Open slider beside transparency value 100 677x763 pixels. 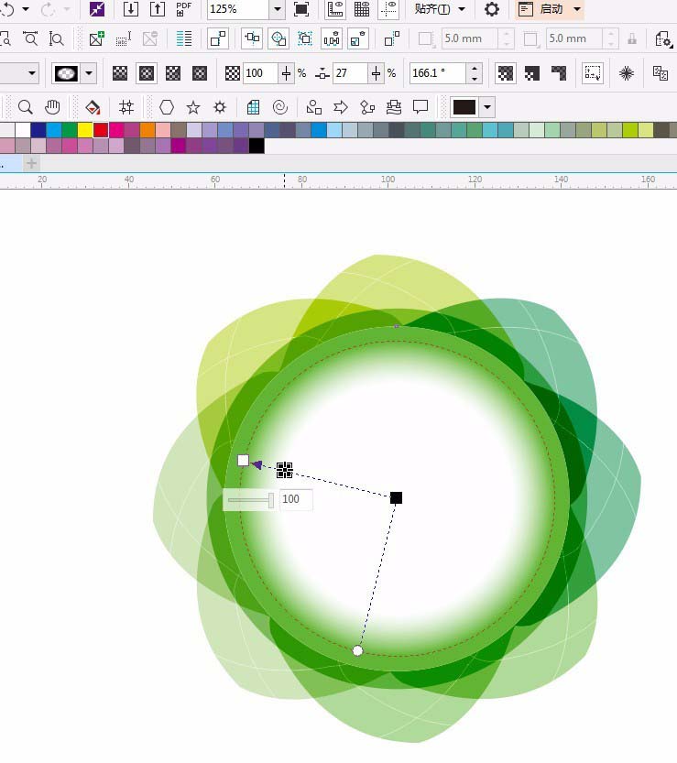click(x=286, y=73)
